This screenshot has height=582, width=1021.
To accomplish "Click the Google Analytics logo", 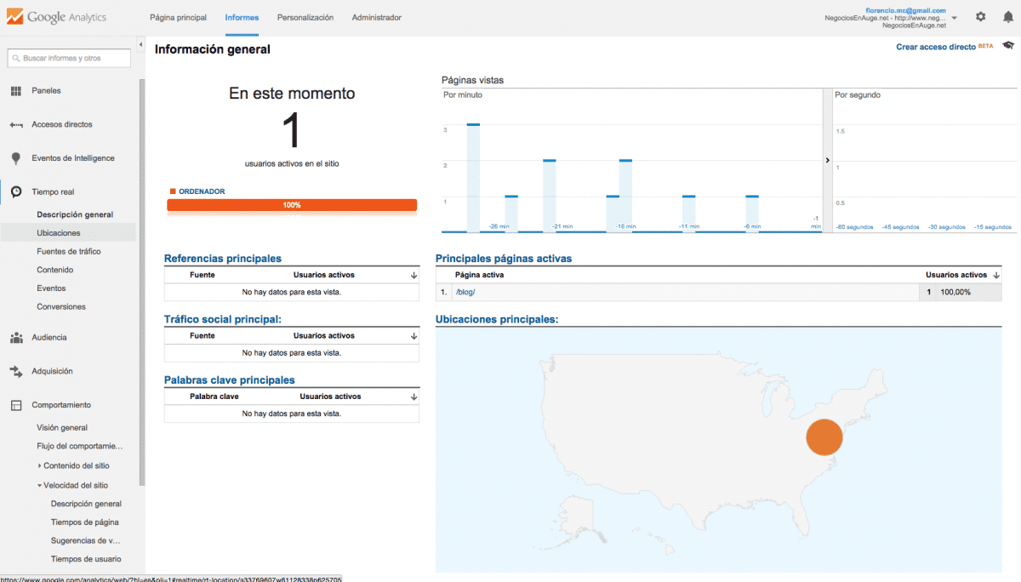I will (56, 16).
